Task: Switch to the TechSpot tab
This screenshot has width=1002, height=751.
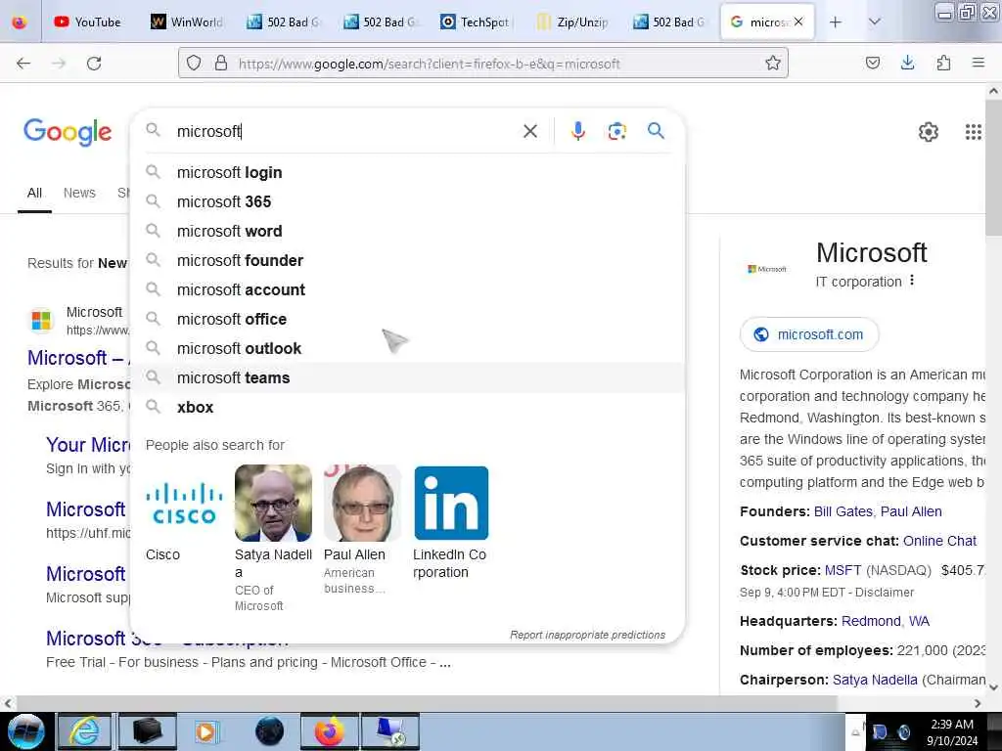Action: point(476,22)
